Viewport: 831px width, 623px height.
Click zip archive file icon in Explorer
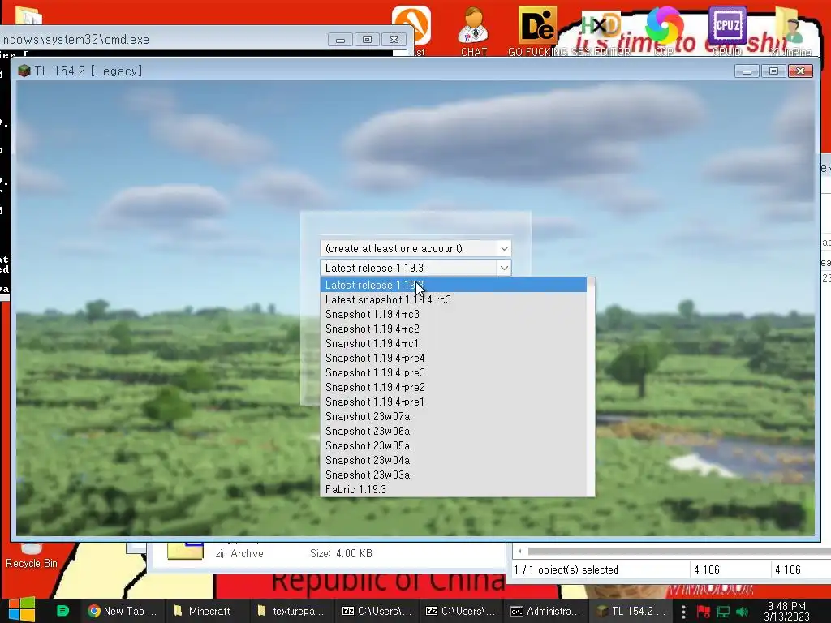point(185,551)
